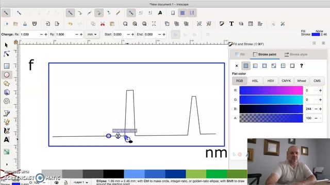The height and width of the screenshot is (185, 330).
Task: Select unset paint question mark button
Action: [x=301, y=66]
